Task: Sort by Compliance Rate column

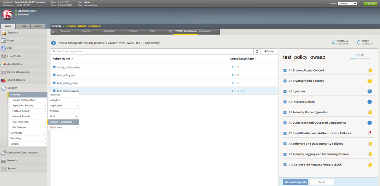Action: pos(243,59)
